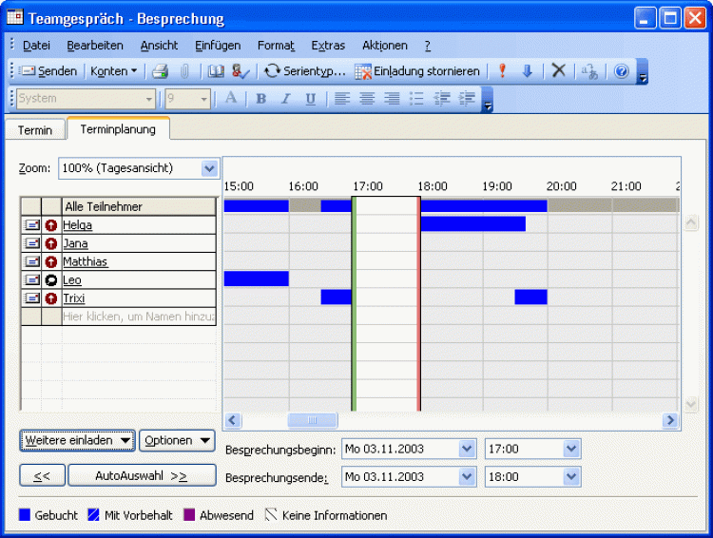Click the print icon in toolbar

(161, 71)
